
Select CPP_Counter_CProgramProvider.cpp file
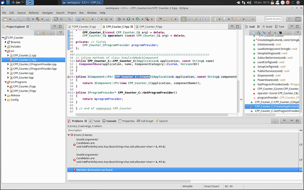pos(35,64)
